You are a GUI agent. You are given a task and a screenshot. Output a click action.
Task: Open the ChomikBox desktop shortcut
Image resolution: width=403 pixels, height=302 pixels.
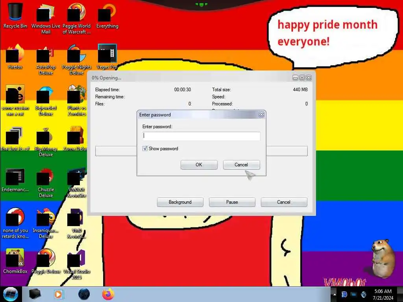pos(15,261)
